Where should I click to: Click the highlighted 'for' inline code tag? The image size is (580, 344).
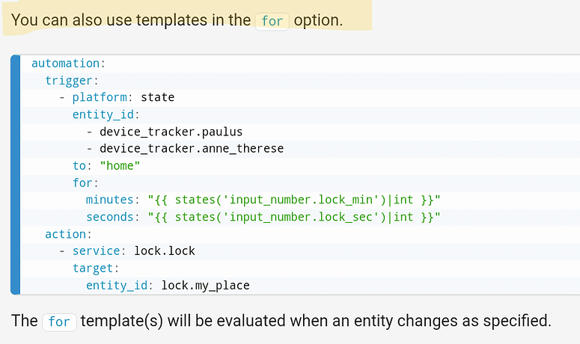click(x=272, y=21)
